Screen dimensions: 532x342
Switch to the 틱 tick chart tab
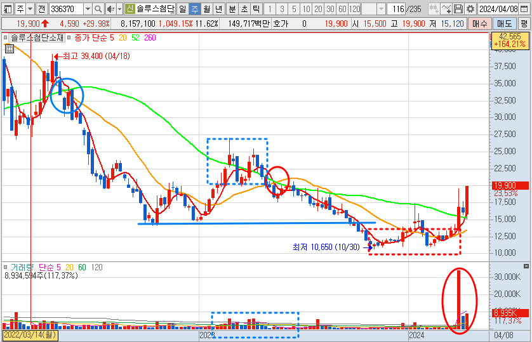256,9
